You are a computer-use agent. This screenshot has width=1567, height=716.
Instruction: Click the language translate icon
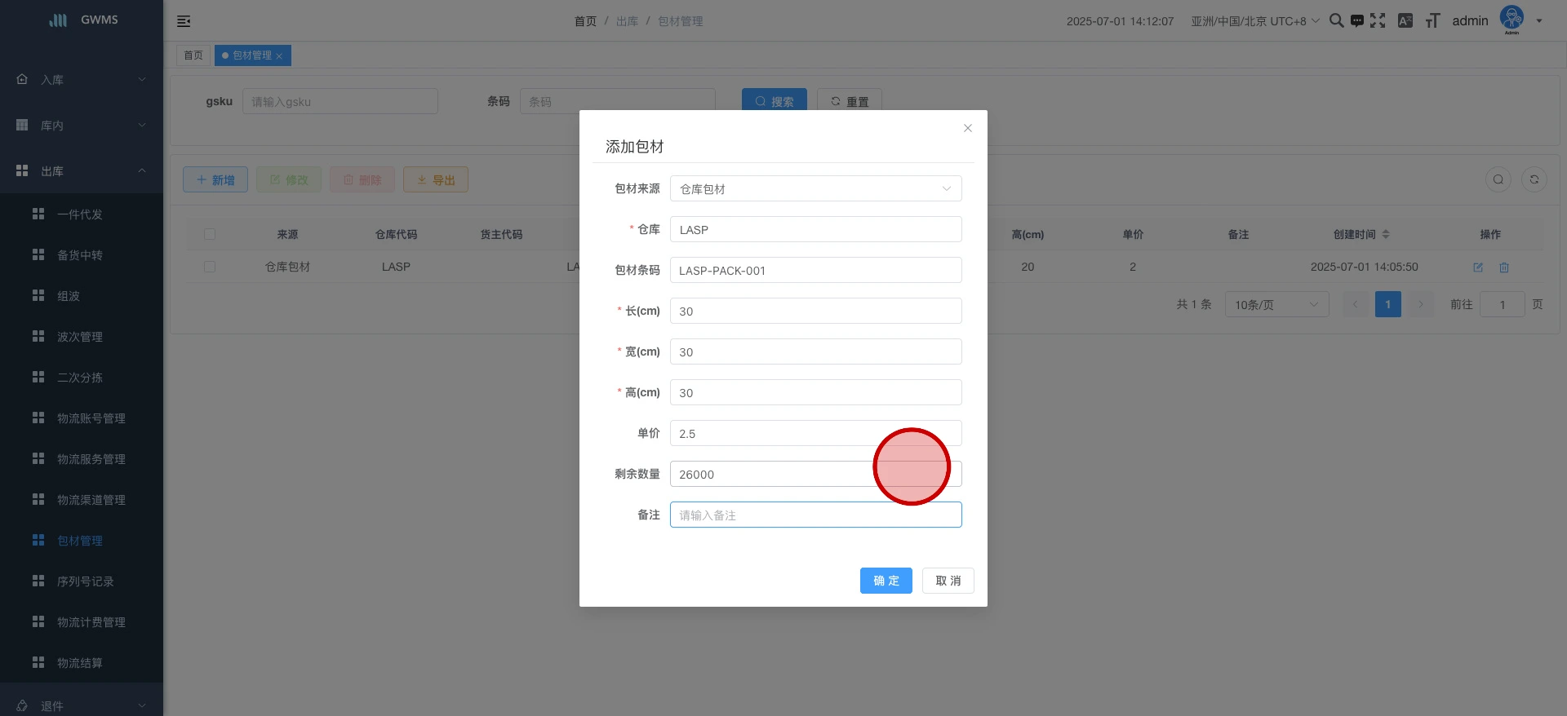pos(1405,20)
